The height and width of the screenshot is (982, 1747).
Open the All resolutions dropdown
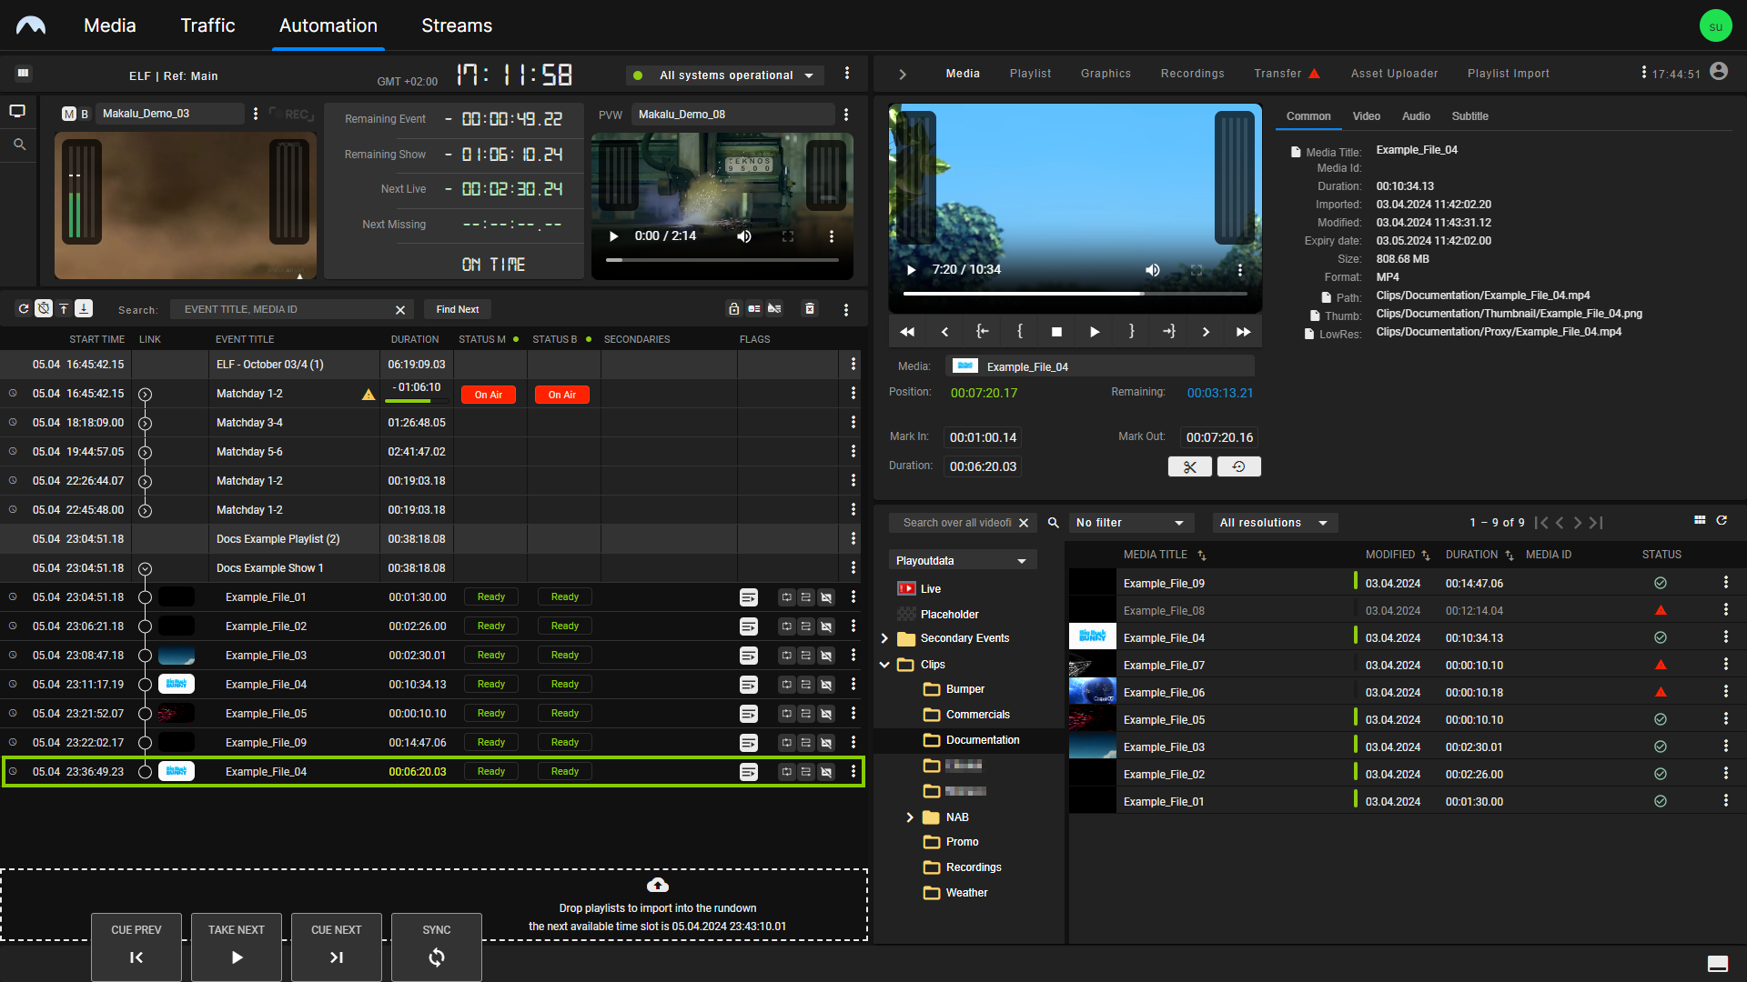(x=1274, y=523)
